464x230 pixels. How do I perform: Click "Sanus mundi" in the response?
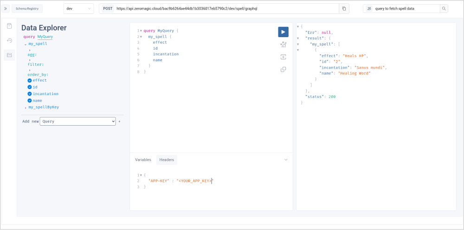370,67
